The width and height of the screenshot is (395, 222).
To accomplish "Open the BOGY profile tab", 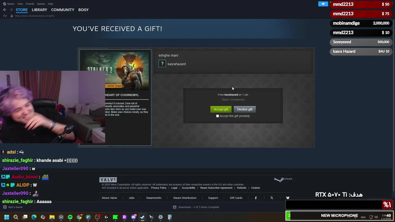I will pos(83,10).
